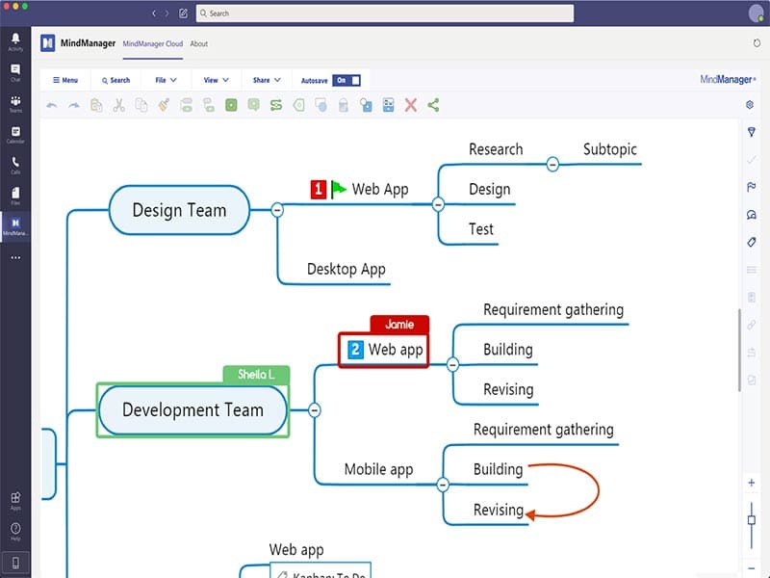Select the Flag marker icon in right sidebar

pyautogui.click(x=751, y=187)
